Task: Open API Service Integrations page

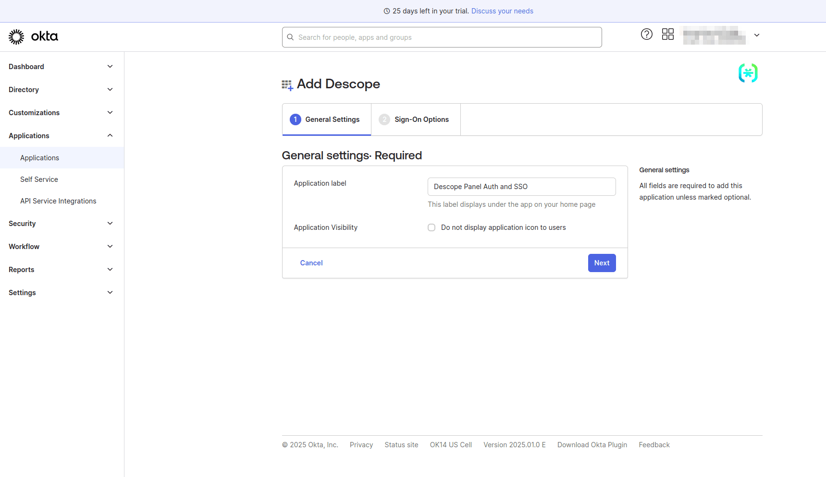Action: coord(58,201)
